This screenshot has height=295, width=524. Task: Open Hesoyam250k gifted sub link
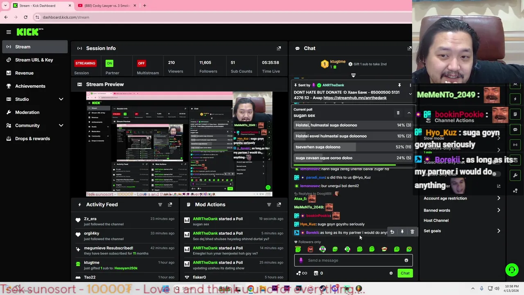(126, 268)
